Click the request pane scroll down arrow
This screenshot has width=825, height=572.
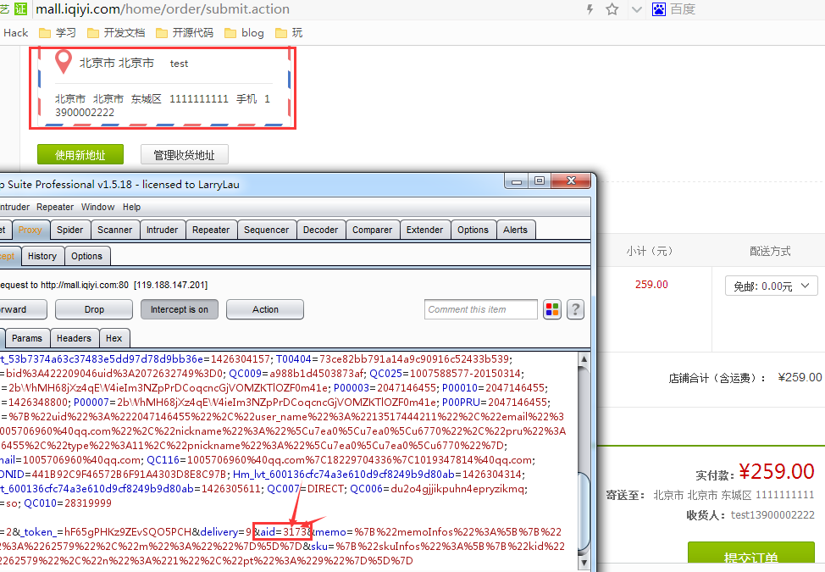[x=584, y=563]
